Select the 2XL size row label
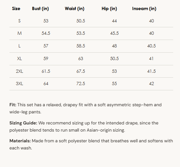 pyautogui.click(x=19, y=71)
